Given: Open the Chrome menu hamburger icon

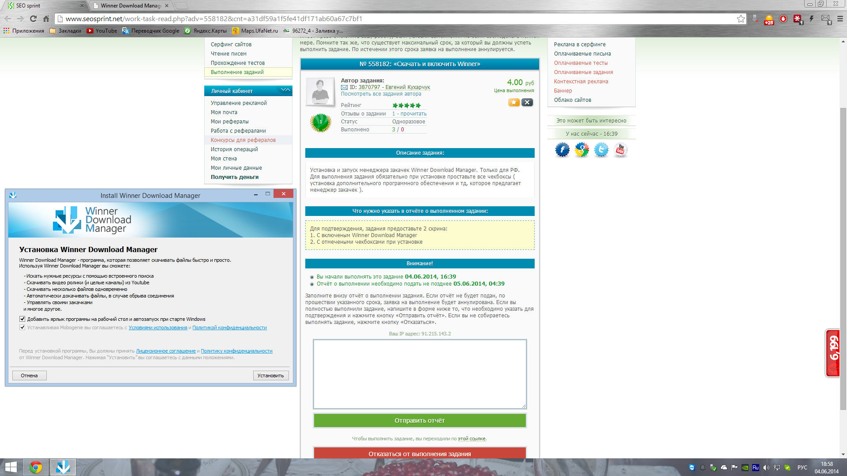Looking at the screenshot, I should click(x=840, y=19).
